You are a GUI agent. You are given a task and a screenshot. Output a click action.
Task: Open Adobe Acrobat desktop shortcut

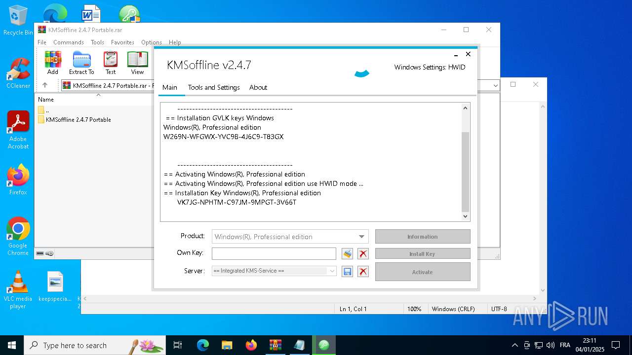click(x=18, y=130)
